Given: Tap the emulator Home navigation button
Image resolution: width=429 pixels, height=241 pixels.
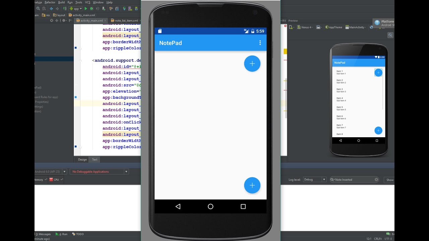Looking at the screenshot, I should tap(210, 207).
